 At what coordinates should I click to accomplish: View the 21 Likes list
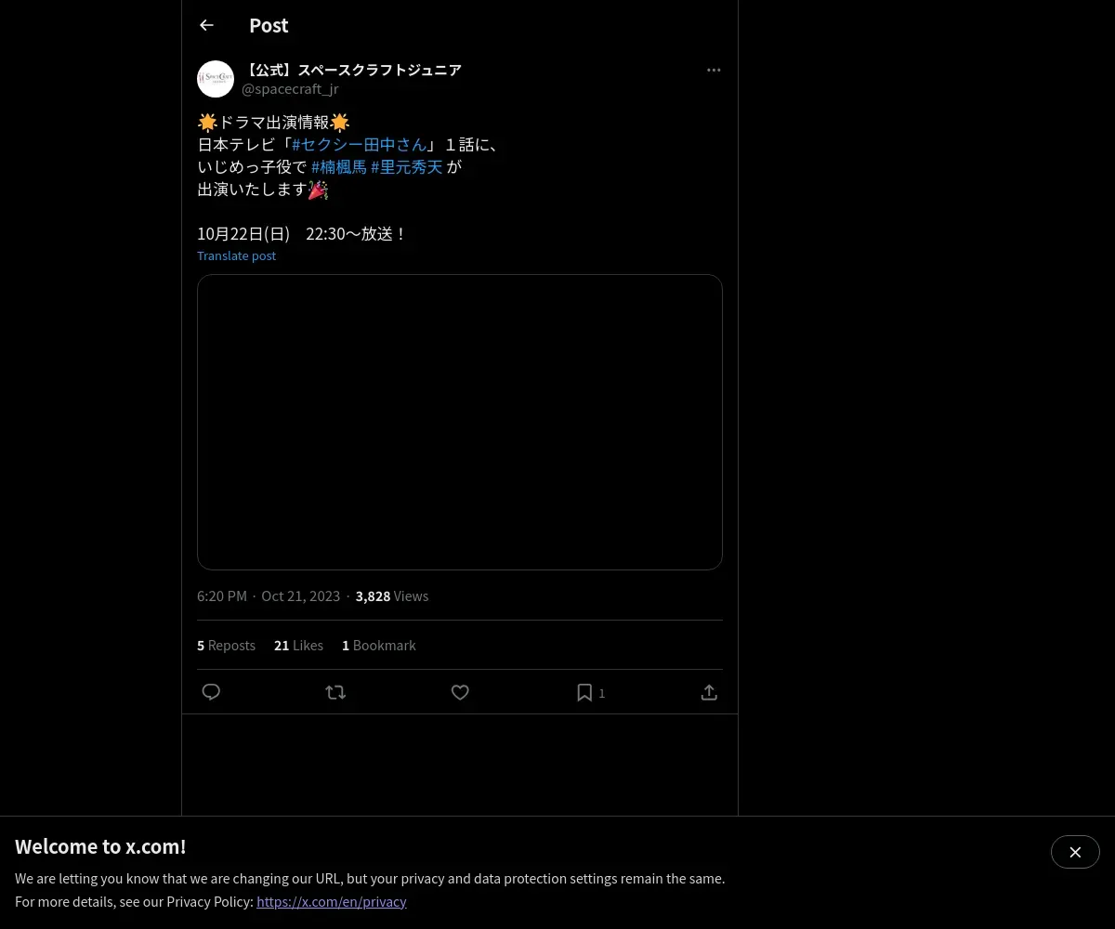pyautogui.click(x=298, y=645)
